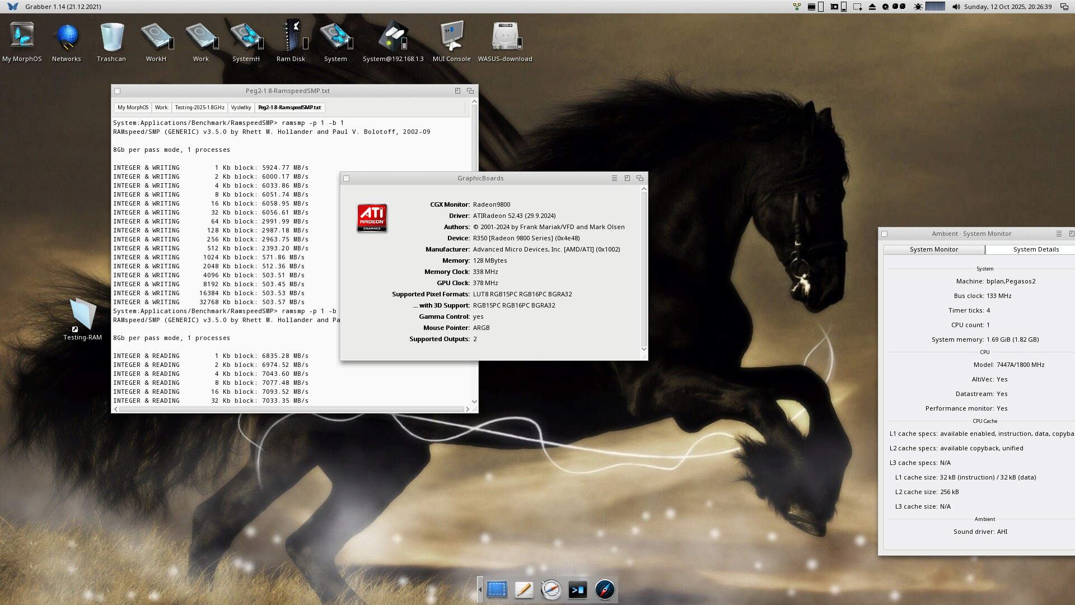Click the close gadget of the Peg2-1.8-RamspeedSMP.txt window

click(x=117, y=91)
